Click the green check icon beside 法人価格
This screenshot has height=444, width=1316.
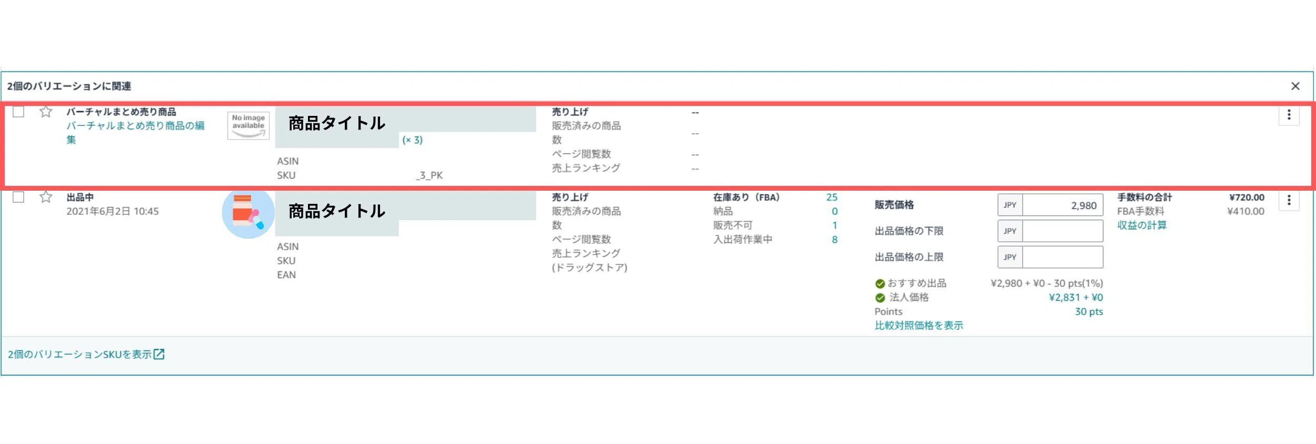tap(880, 298)
